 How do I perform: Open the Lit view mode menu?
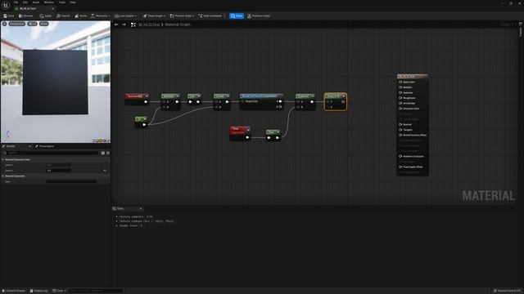(x=33, y=24)
